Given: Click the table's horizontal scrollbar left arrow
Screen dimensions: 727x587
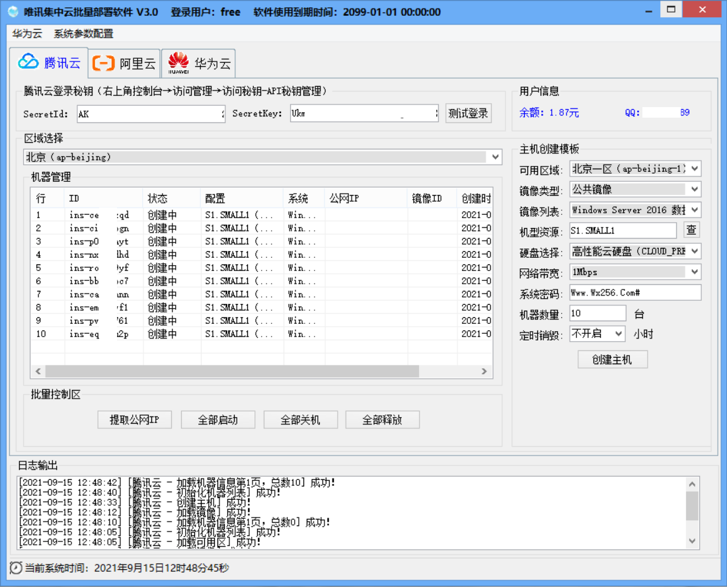Looking at the screenshot, I should (x=38, y=371).
